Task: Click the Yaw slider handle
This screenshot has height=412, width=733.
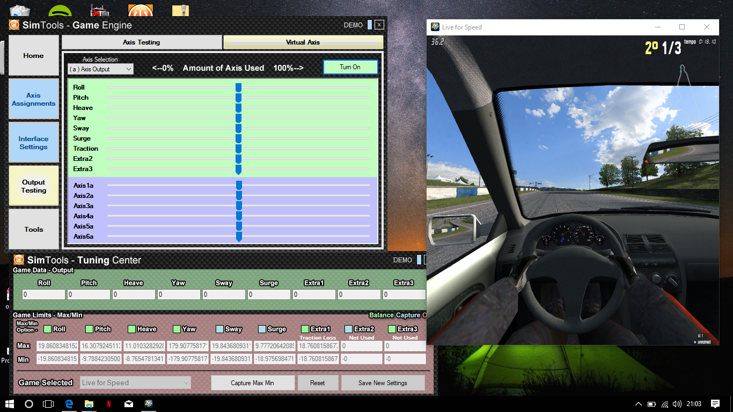Action: [x=238, y=118]
